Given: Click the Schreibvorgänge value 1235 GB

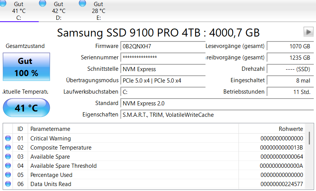Looking at the screenshot, I should [x=290, y=57].
